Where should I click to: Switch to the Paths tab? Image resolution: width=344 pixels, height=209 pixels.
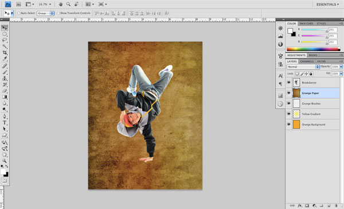[x=322, y=61]
